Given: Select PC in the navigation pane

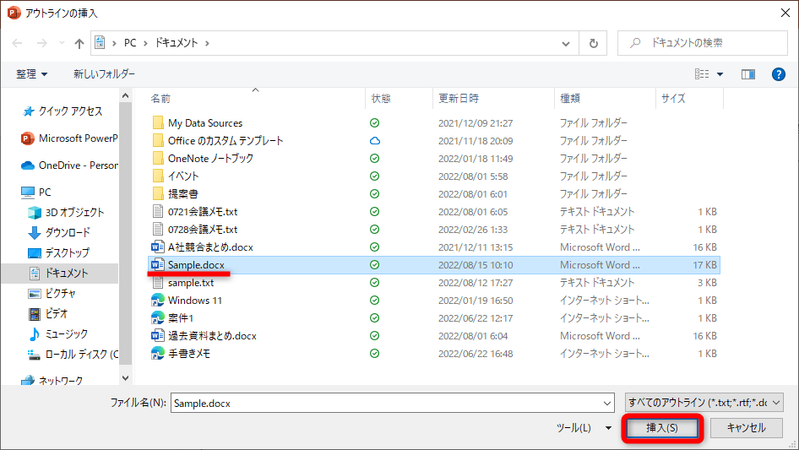Looking at the screenshot, I should [36, 192].
